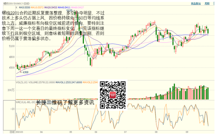The image size is (217, 138).
Task: Click the 商品叠加 link at top right
Action: pyautogui.click(x=196, y=3)
